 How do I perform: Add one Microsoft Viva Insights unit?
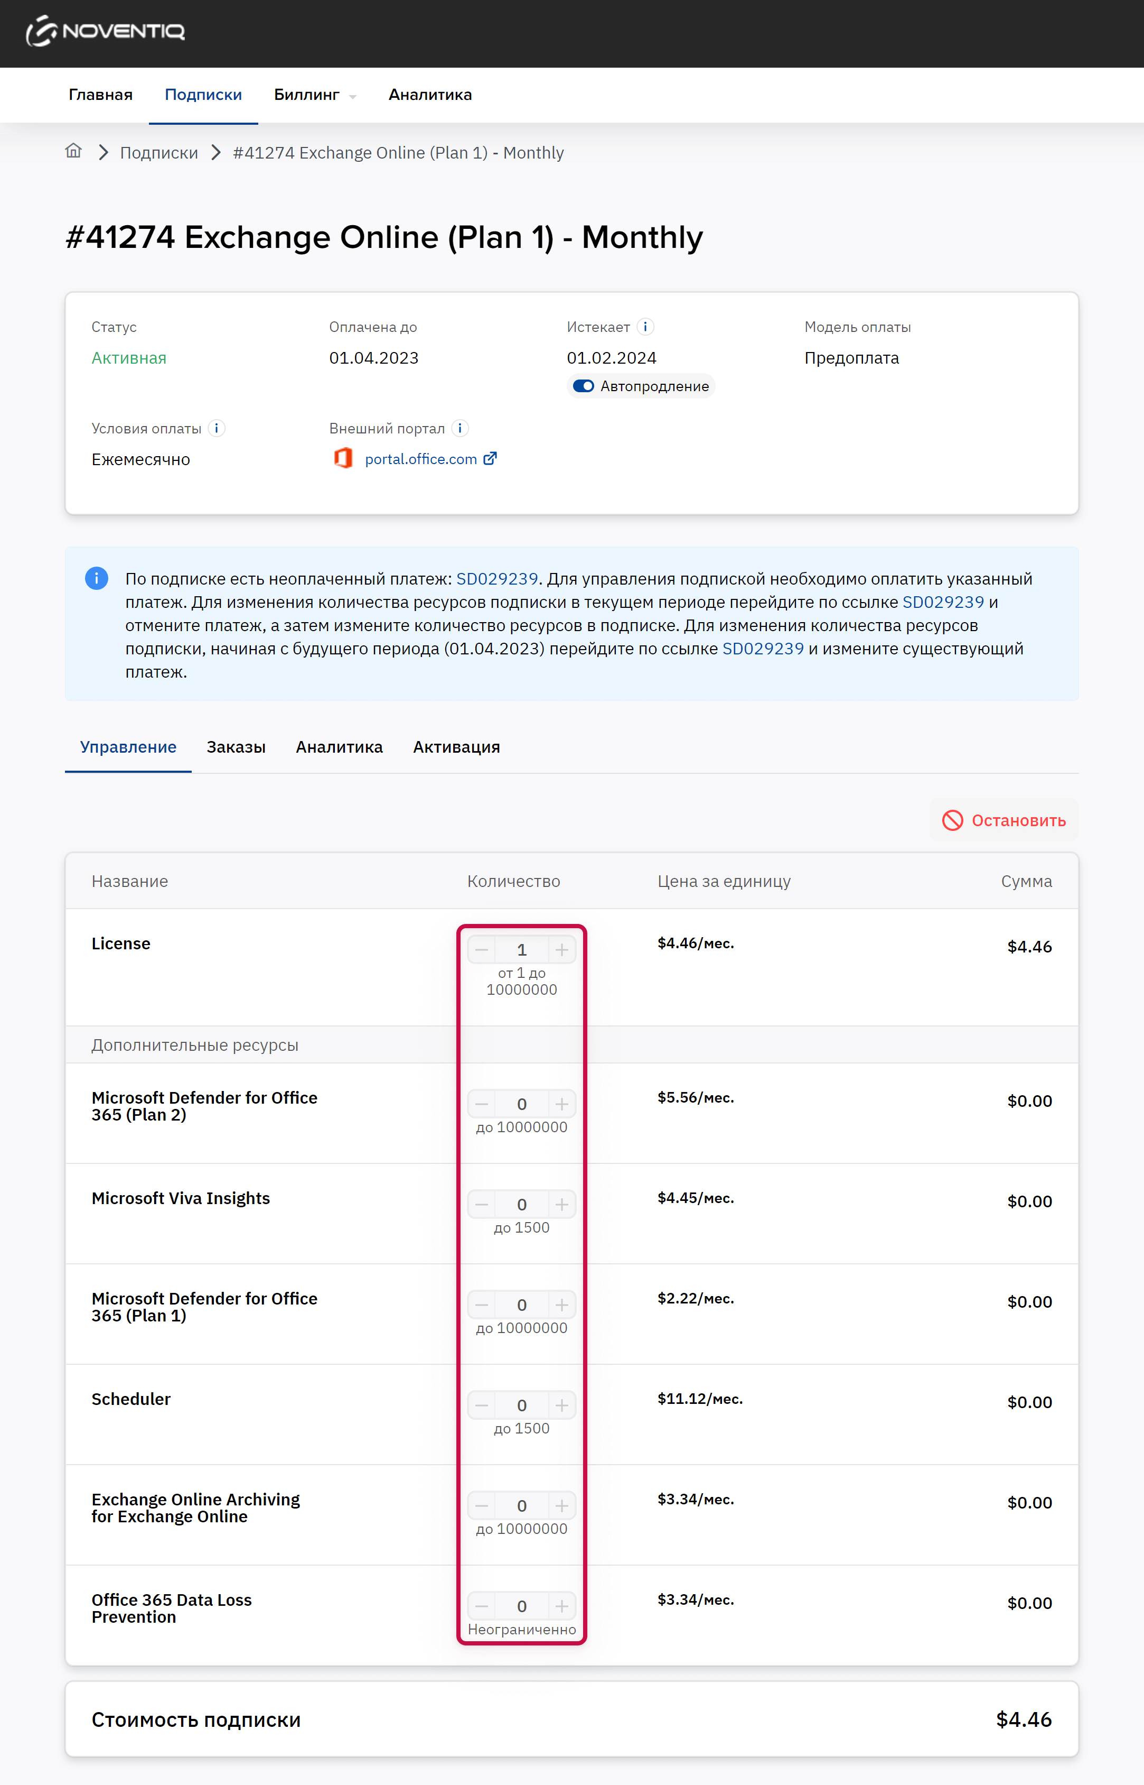561,1205
